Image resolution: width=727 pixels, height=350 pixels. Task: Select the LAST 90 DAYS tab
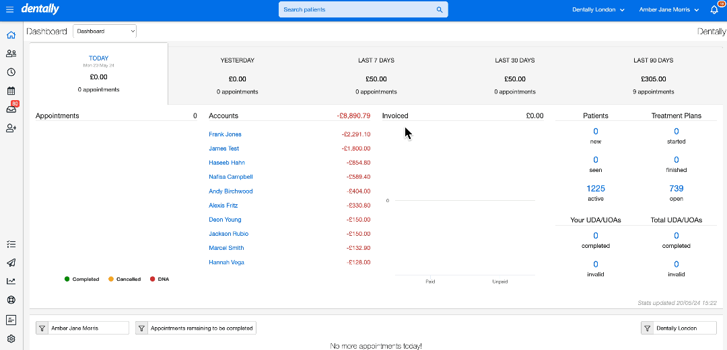(653, 75)
